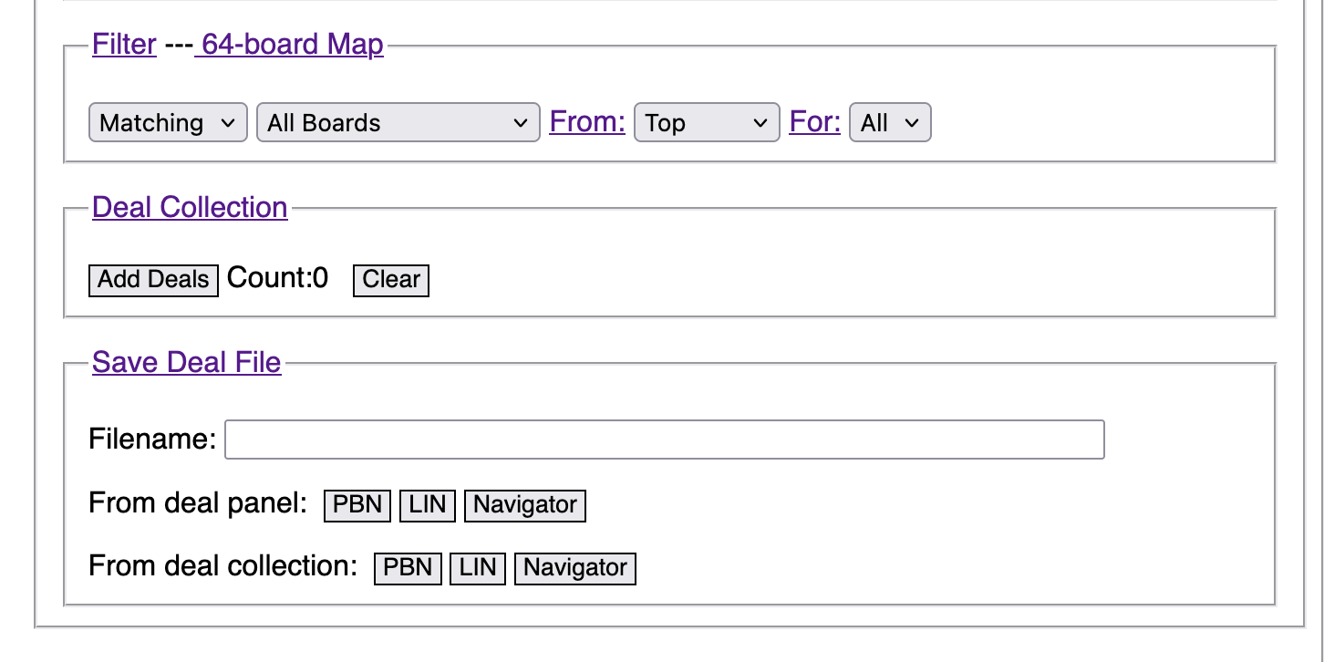Click the 'From deal panel:' label
The height and width of the screenshot is (662, 1324).
[x=198, y=502]
